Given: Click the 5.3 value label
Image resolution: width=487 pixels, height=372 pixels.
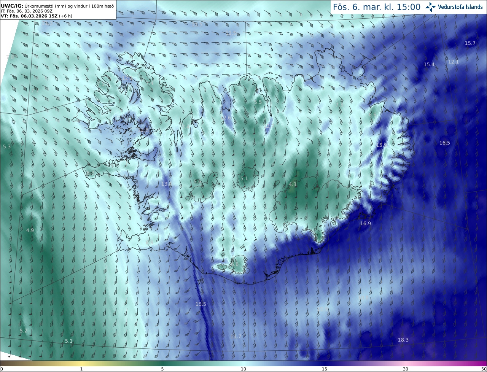Looking at the screenshot, I should (x=7, y=147).
